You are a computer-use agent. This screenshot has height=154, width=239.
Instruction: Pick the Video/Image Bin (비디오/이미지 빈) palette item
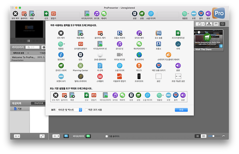tap(100, 45)
